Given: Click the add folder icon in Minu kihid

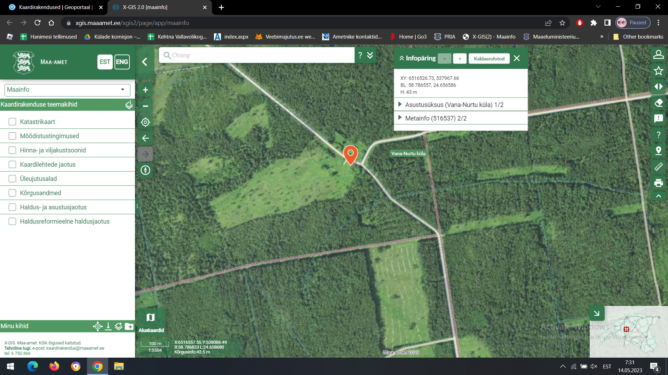Looking at the screenshot, I should click(129, 326).
